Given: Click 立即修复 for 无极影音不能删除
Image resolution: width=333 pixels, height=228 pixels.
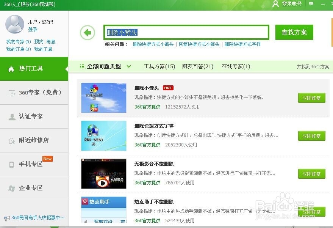Looking at the screenshot, I should pyautogui.click(x=311, y=174).
